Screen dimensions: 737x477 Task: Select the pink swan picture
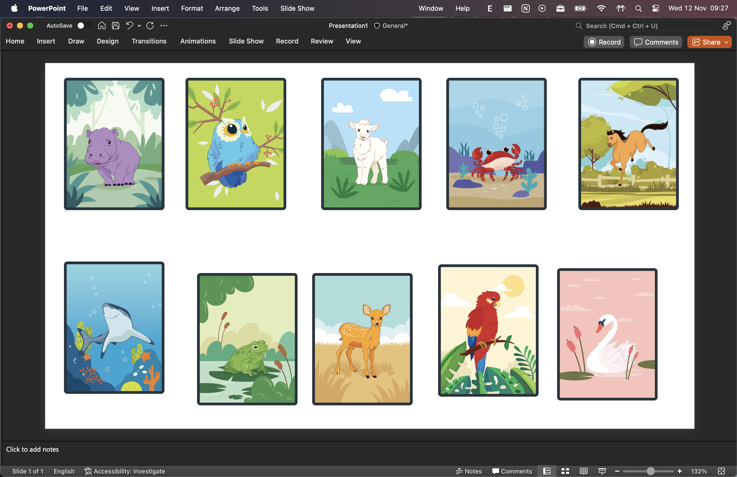(x=607, y=334)
